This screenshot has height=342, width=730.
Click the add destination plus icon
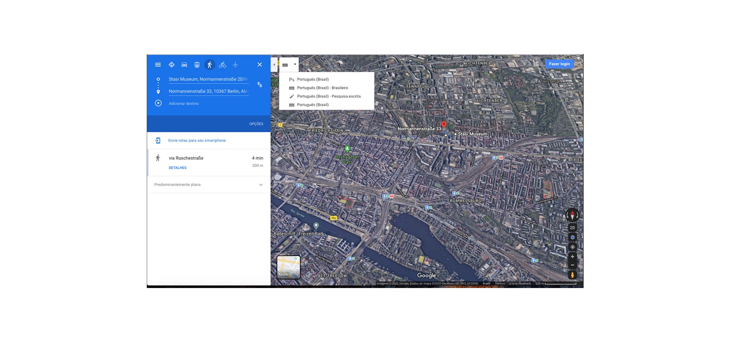[x=158, y=103]
